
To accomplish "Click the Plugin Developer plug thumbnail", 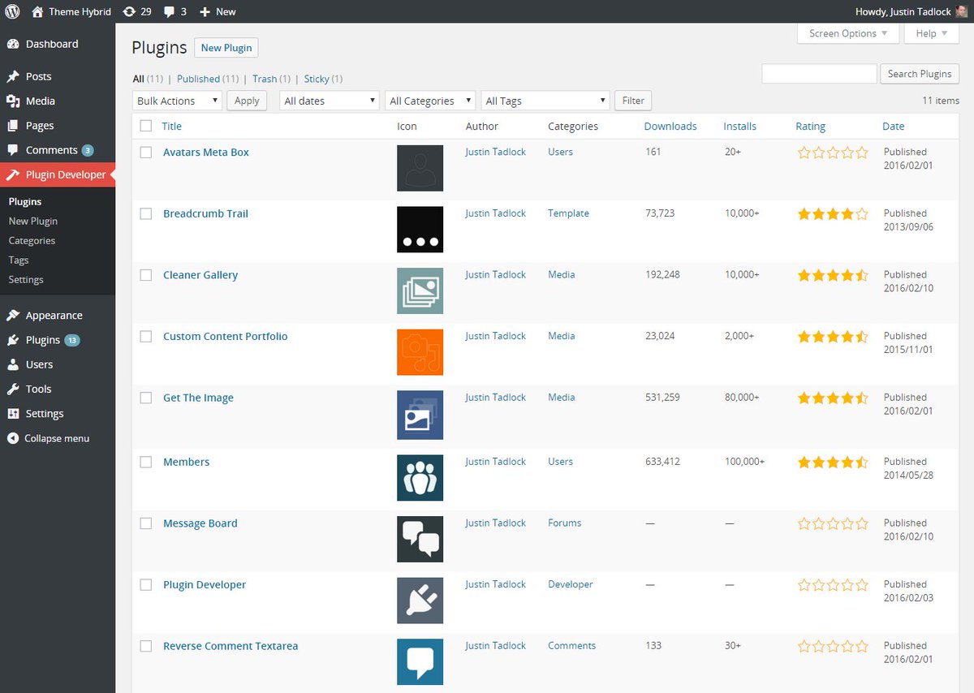I will (420, 600).
